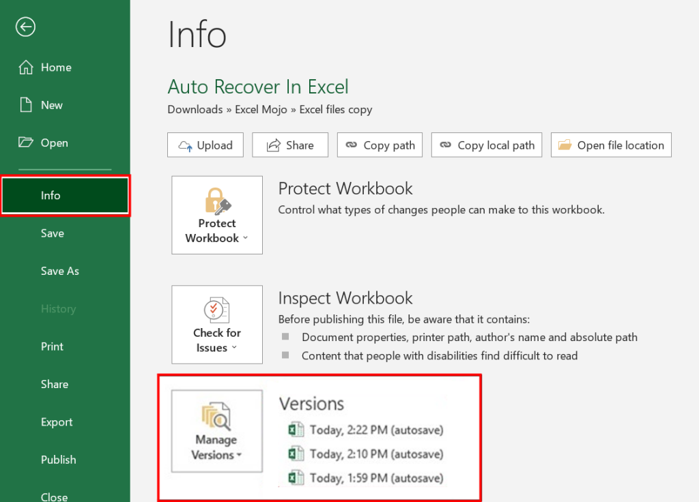Click the Info page heading

coord(197,34)
